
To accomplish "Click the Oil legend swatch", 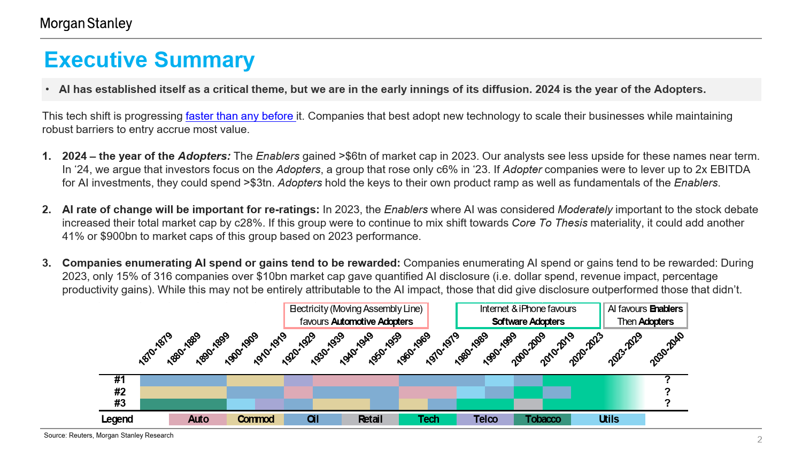I will 313,419.
